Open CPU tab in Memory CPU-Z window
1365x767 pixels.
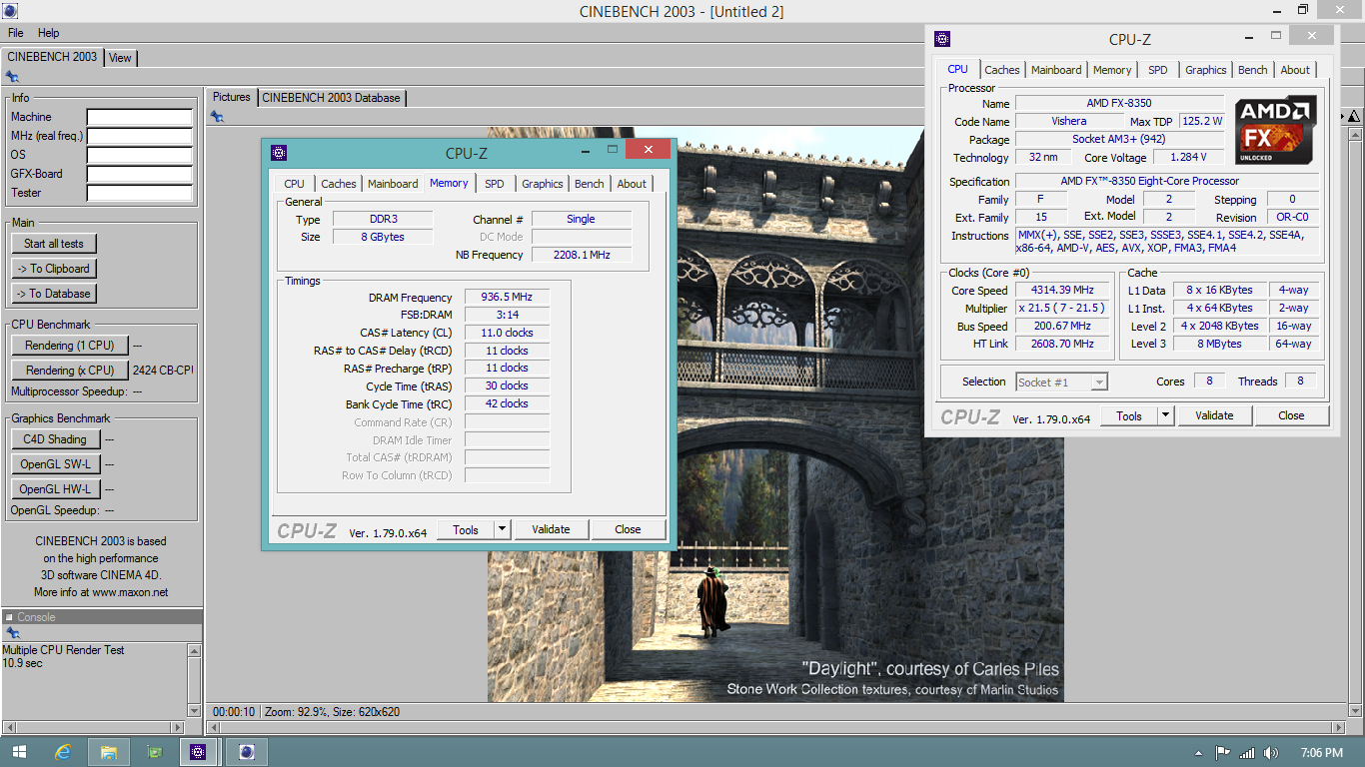(294, 184)
